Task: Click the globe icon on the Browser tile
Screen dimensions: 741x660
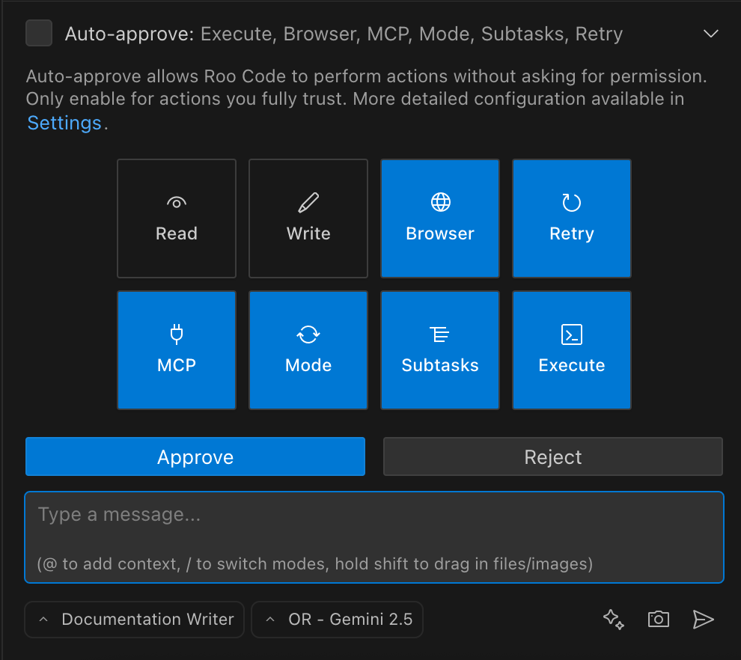Action: tap(439, 201)
